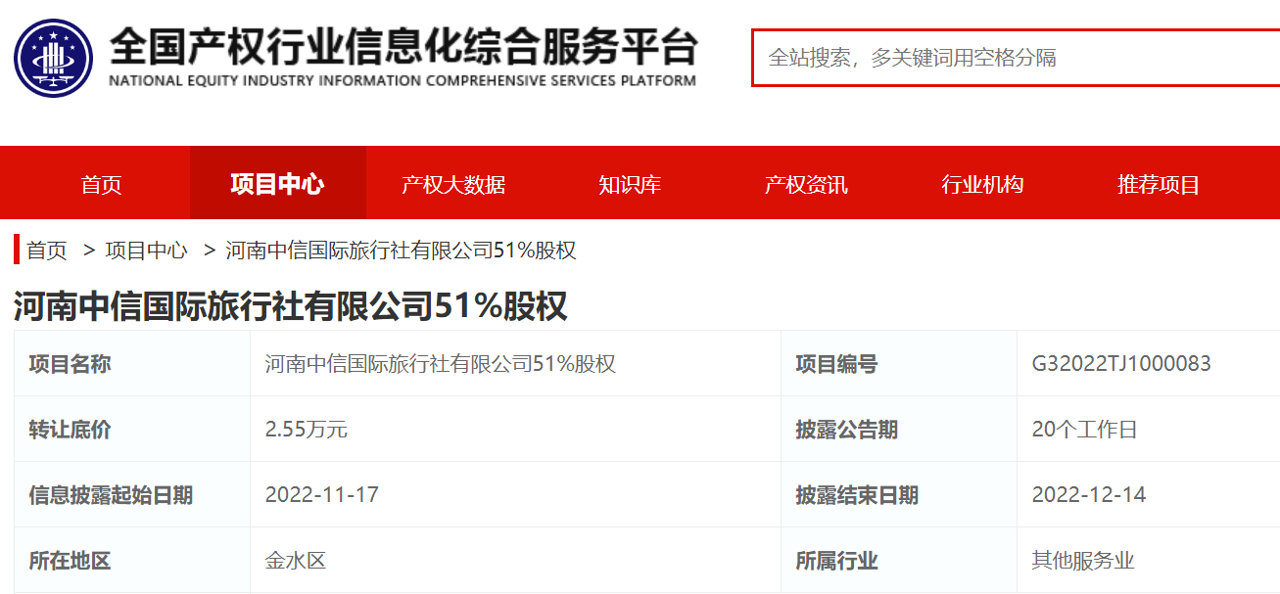Select the 项目编号 label cell
Viewport: 1280px width, 594px height.
(x=899, y=364)
